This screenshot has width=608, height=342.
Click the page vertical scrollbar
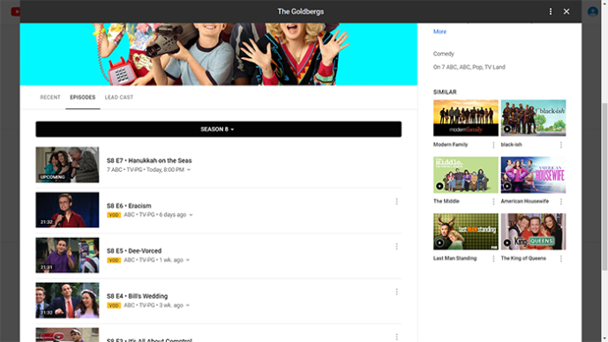pyautogui.click(x=604, y=187)
